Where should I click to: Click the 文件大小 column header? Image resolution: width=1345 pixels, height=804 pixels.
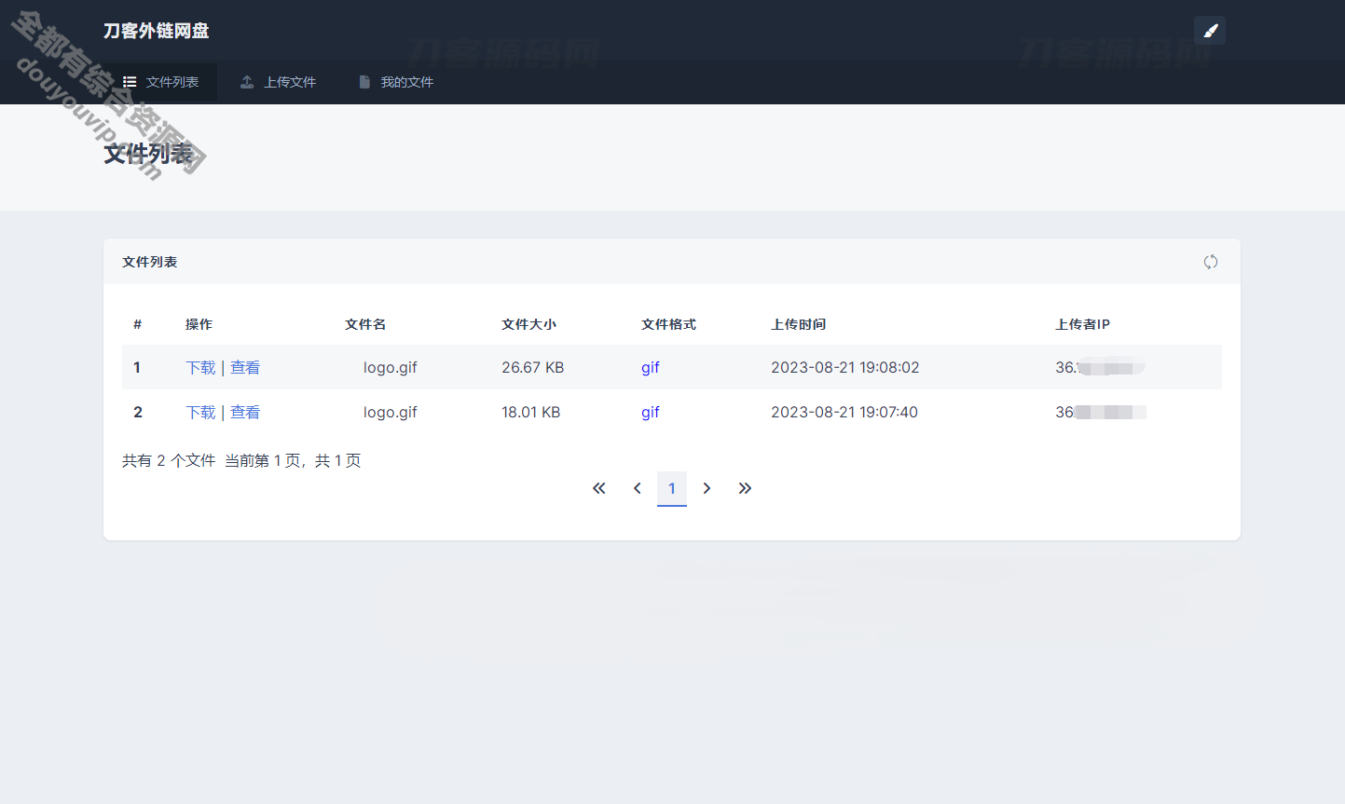528,324
